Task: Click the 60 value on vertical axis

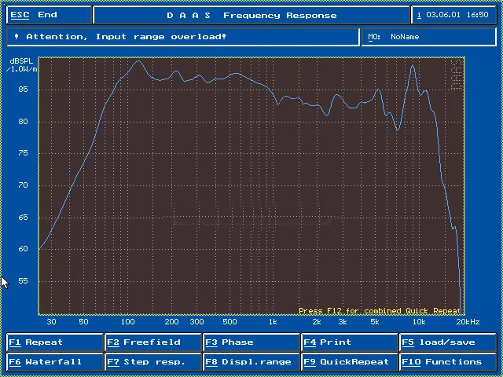Action: click(23, 249)
